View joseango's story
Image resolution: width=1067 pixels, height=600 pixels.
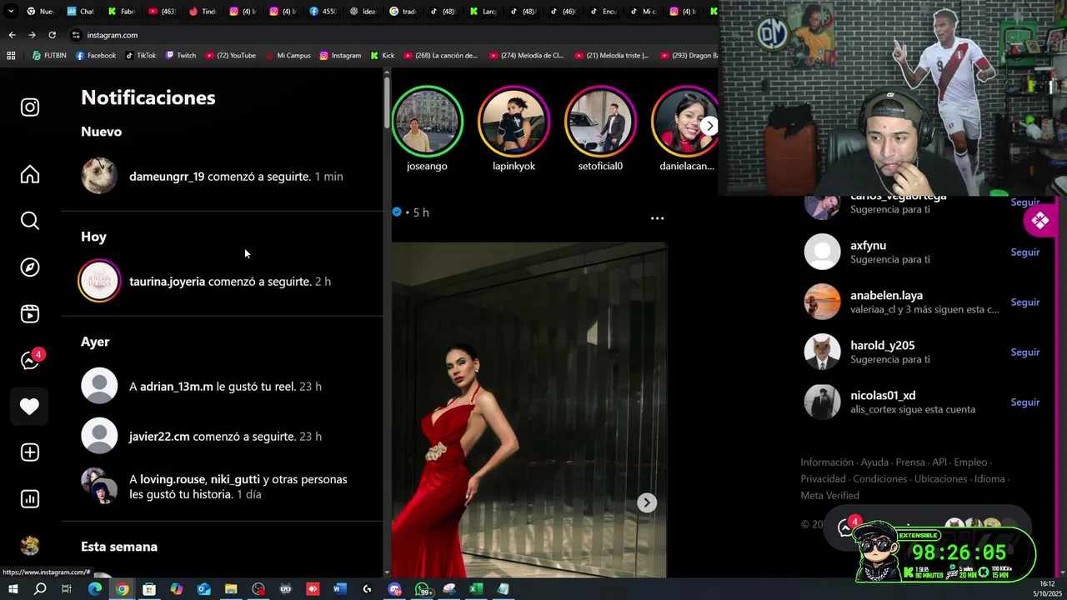pos(427,122)
